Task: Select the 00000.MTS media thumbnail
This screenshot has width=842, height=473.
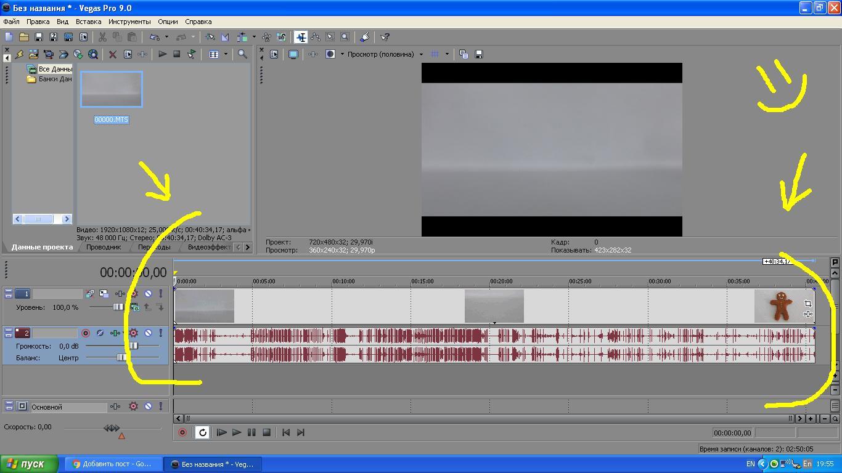Action: pyautogui.click(x=112, y=89)
